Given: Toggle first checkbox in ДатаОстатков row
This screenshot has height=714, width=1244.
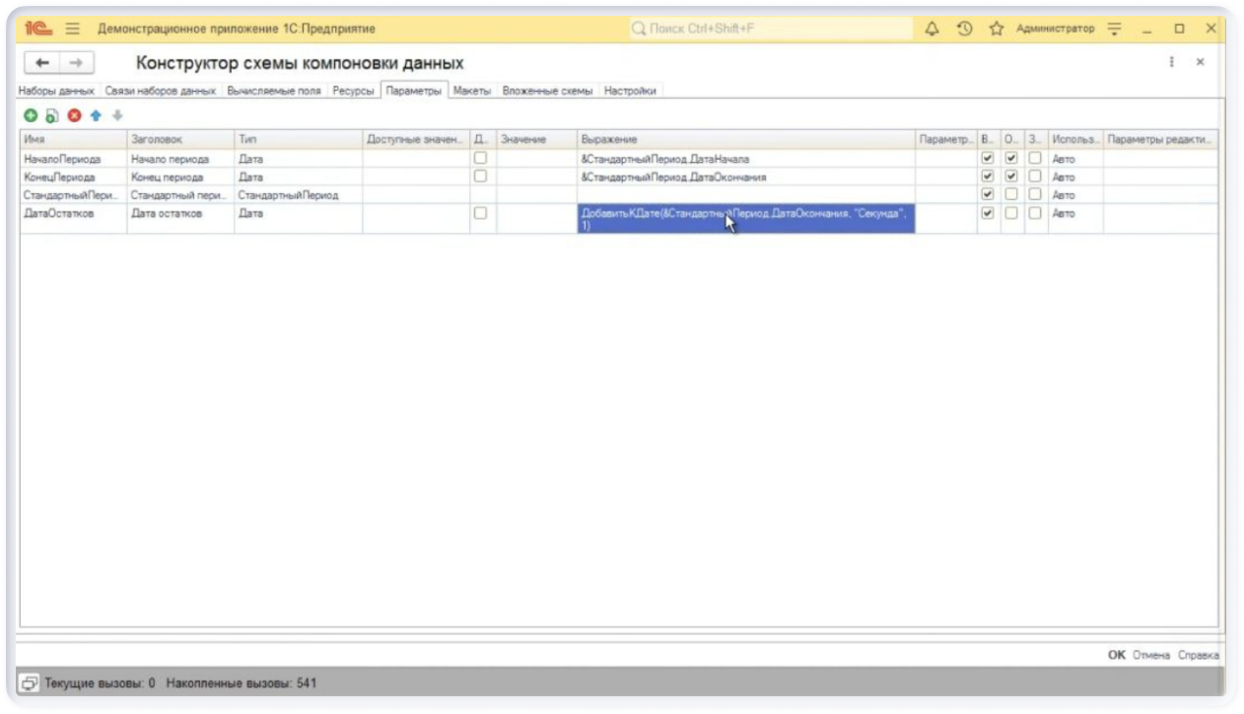Looking at the screenshot, I should 480,213.
